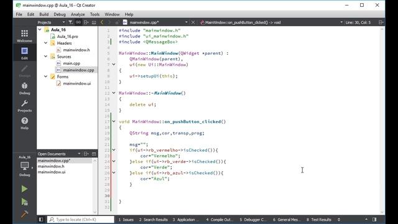Collapse the Aula_16 project node

(40, 30)
